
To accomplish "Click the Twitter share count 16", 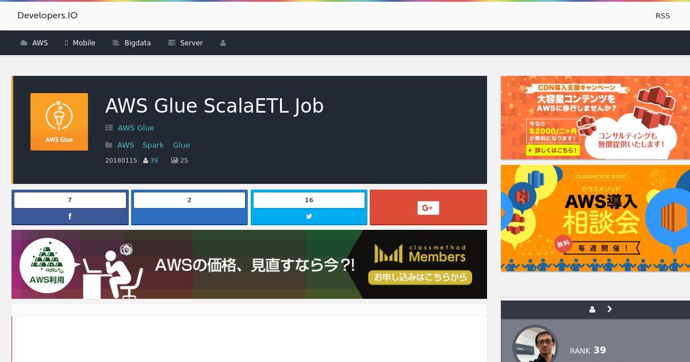I will (309, 200).
